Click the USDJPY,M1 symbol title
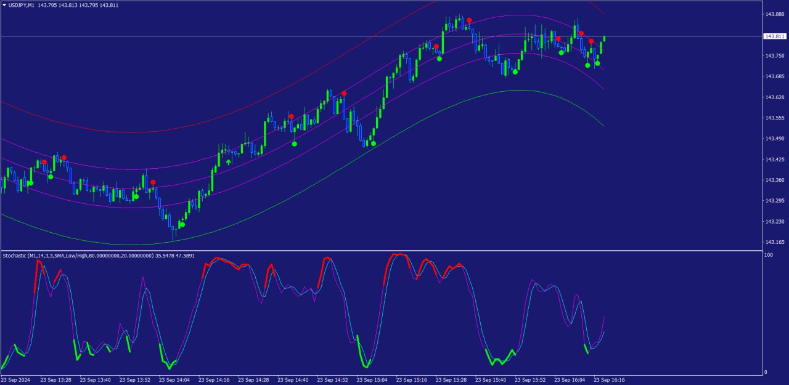This screenshot has width=789, height=385. coord(22,5)
